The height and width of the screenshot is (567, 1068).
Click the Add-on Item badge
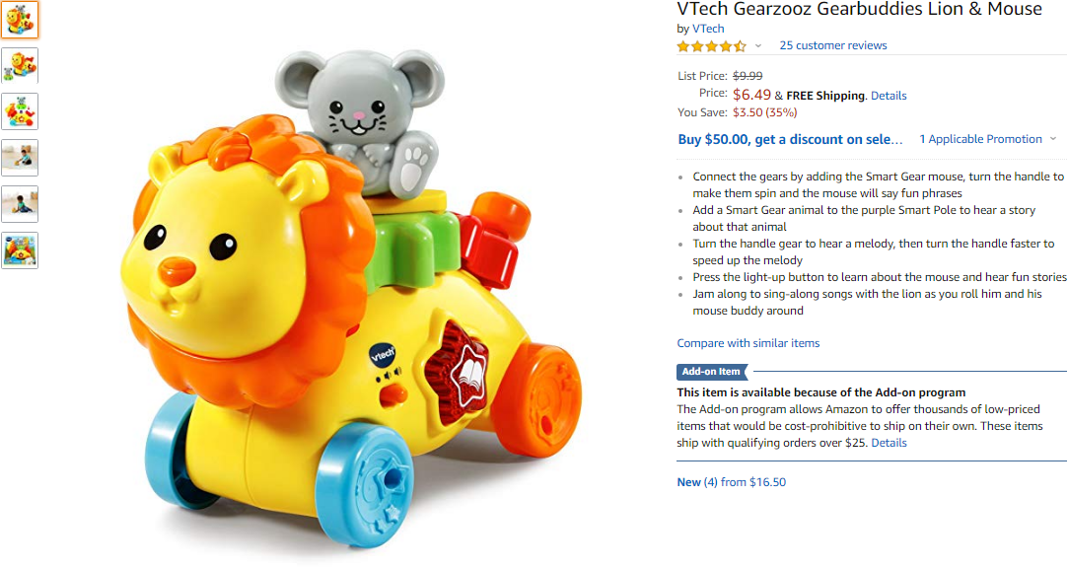(712, 372)
